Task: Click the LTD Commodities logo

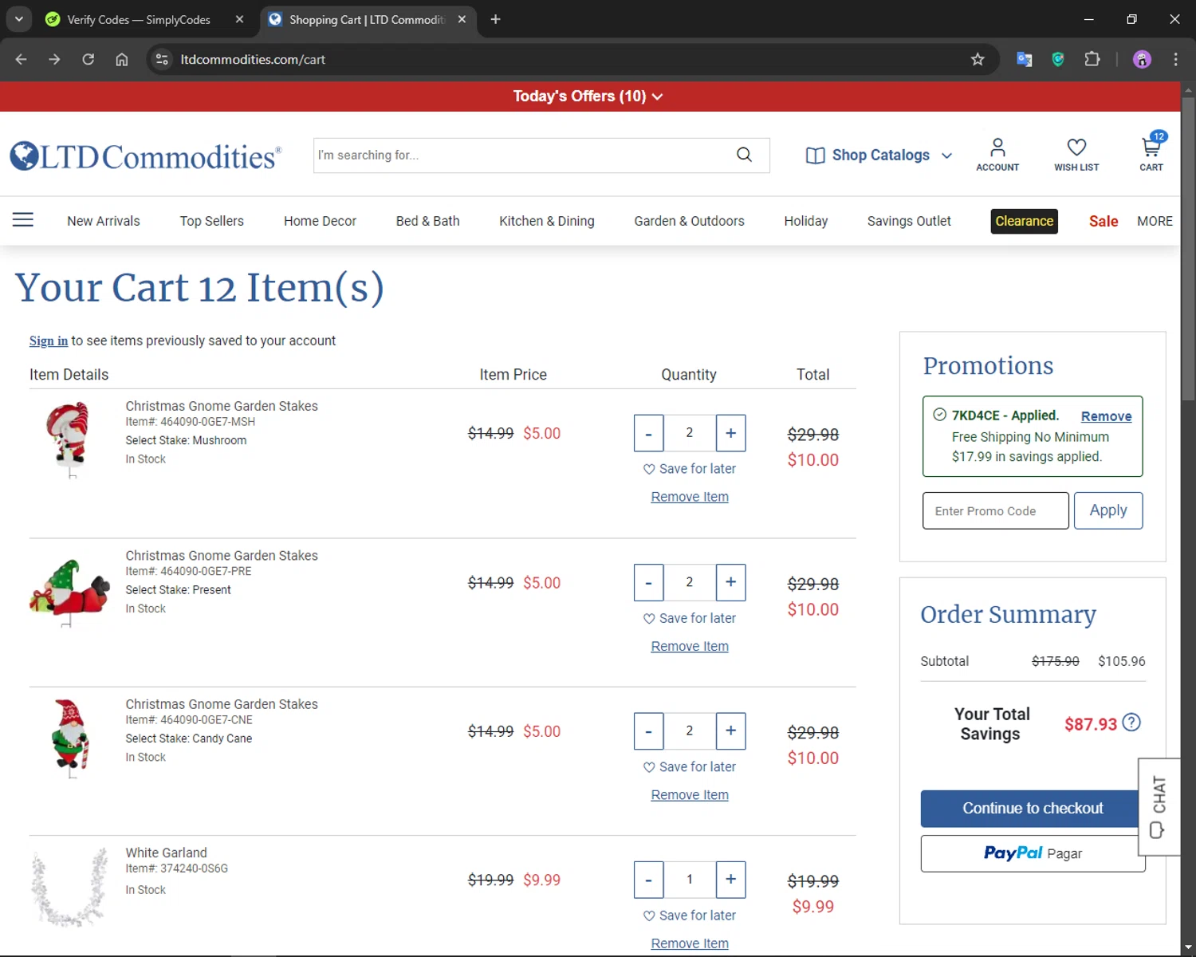Action: 146,156
